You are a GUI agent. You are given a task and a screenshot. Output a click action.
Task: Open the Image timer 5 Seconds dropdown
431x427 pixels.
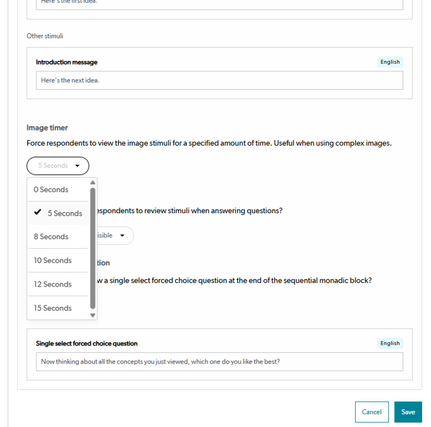coord(58,166)
